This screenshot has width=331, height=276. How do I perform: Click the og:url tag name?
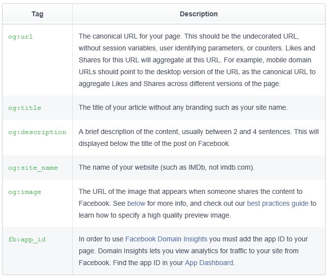click(x=20, y=37)
